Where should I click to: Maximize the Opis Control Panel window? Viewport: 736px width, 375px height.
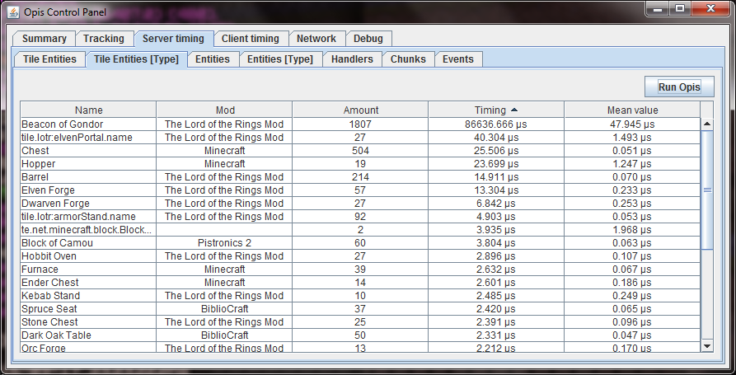click(680, 8)
